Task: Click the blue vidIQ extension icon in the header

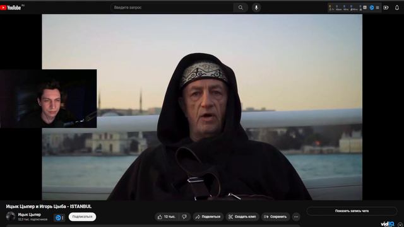Action: click(x=372, y=8)
